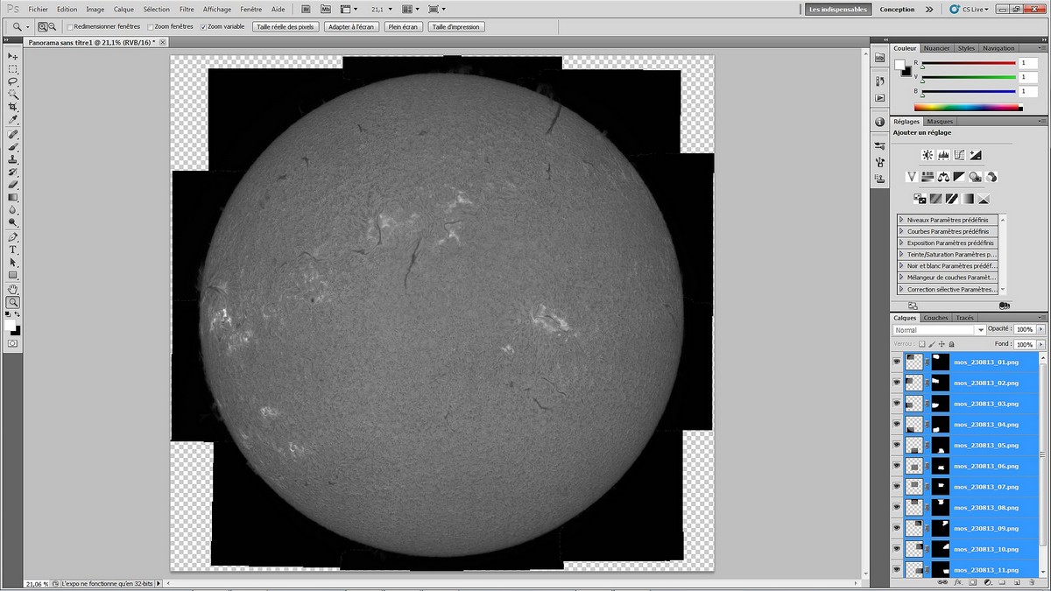Open the Opacité slider arrow
This screenshot has height=591, width=1051.
tap(1040, 330)
